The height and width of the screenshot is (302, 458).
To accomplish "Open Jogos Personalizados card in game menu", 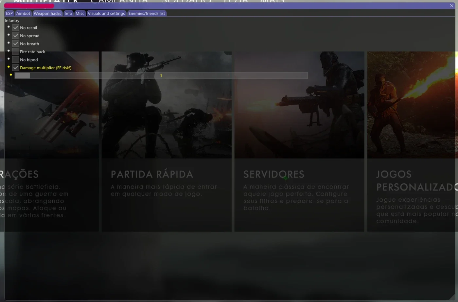I will tap(413, 141).
